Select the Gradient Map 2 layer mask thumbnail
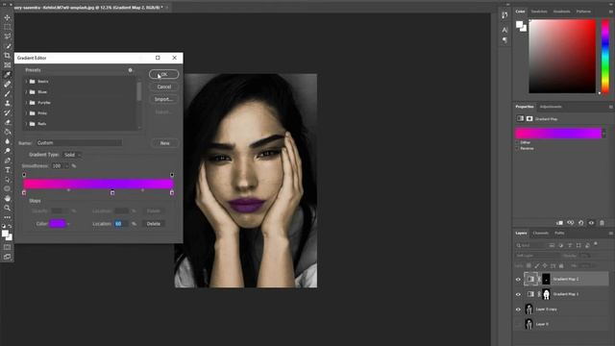The width and height of the screenshot is (615, 346). pyautogui.click(x=546, y=280)
